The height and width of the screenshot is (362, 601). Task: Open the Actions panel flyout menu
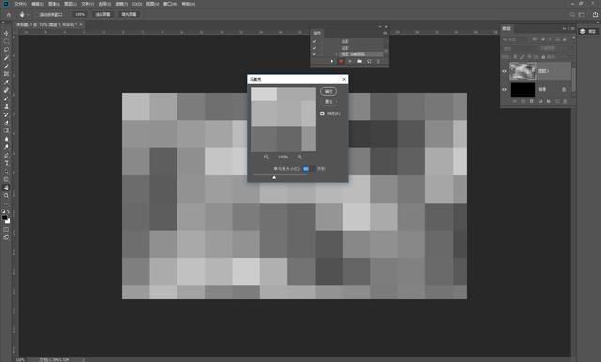coord(386,33)
